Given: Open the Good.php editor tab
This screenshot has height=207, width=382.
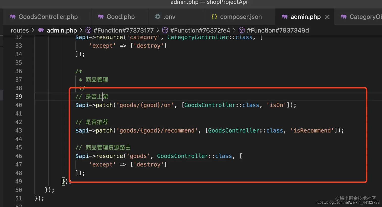Looking at the screenshot, I should click(x=116, y=17).
